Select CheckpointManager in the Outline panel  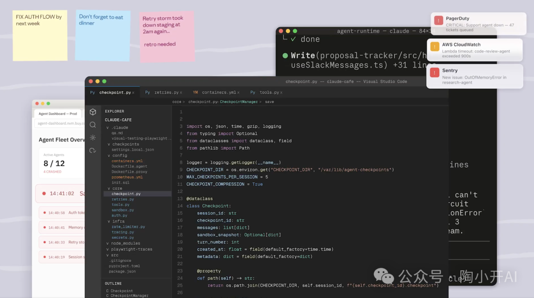coord(129,296)
